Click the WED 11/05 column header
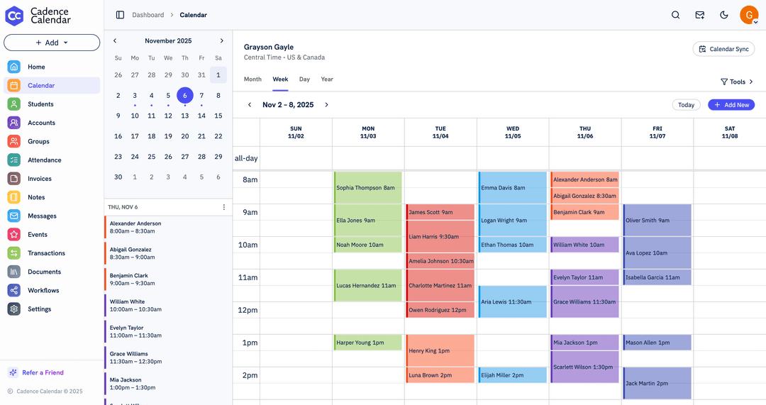The image size is (766, 405). tap(513, 133)
